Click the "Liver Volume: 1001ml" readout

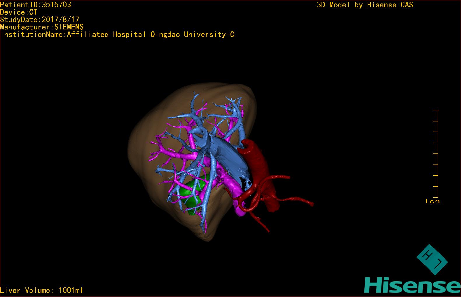pos(41,290)
